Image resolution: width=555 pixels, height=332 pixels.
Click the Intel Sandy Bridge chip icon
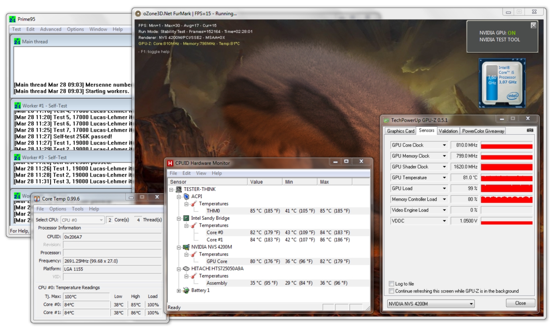click(186, 218)
